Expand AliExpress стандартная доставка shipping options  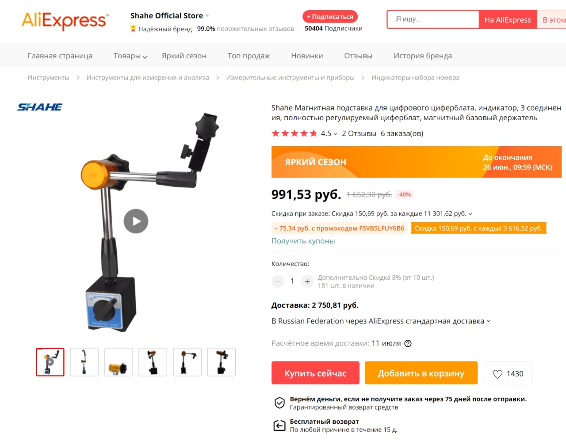[489, 321]
